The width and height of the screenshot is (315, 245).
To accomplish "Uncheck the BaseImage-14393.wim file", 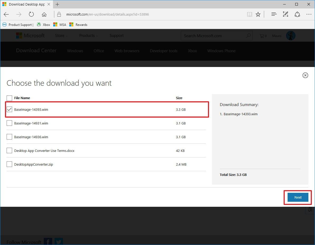I will tap(9, 109).
